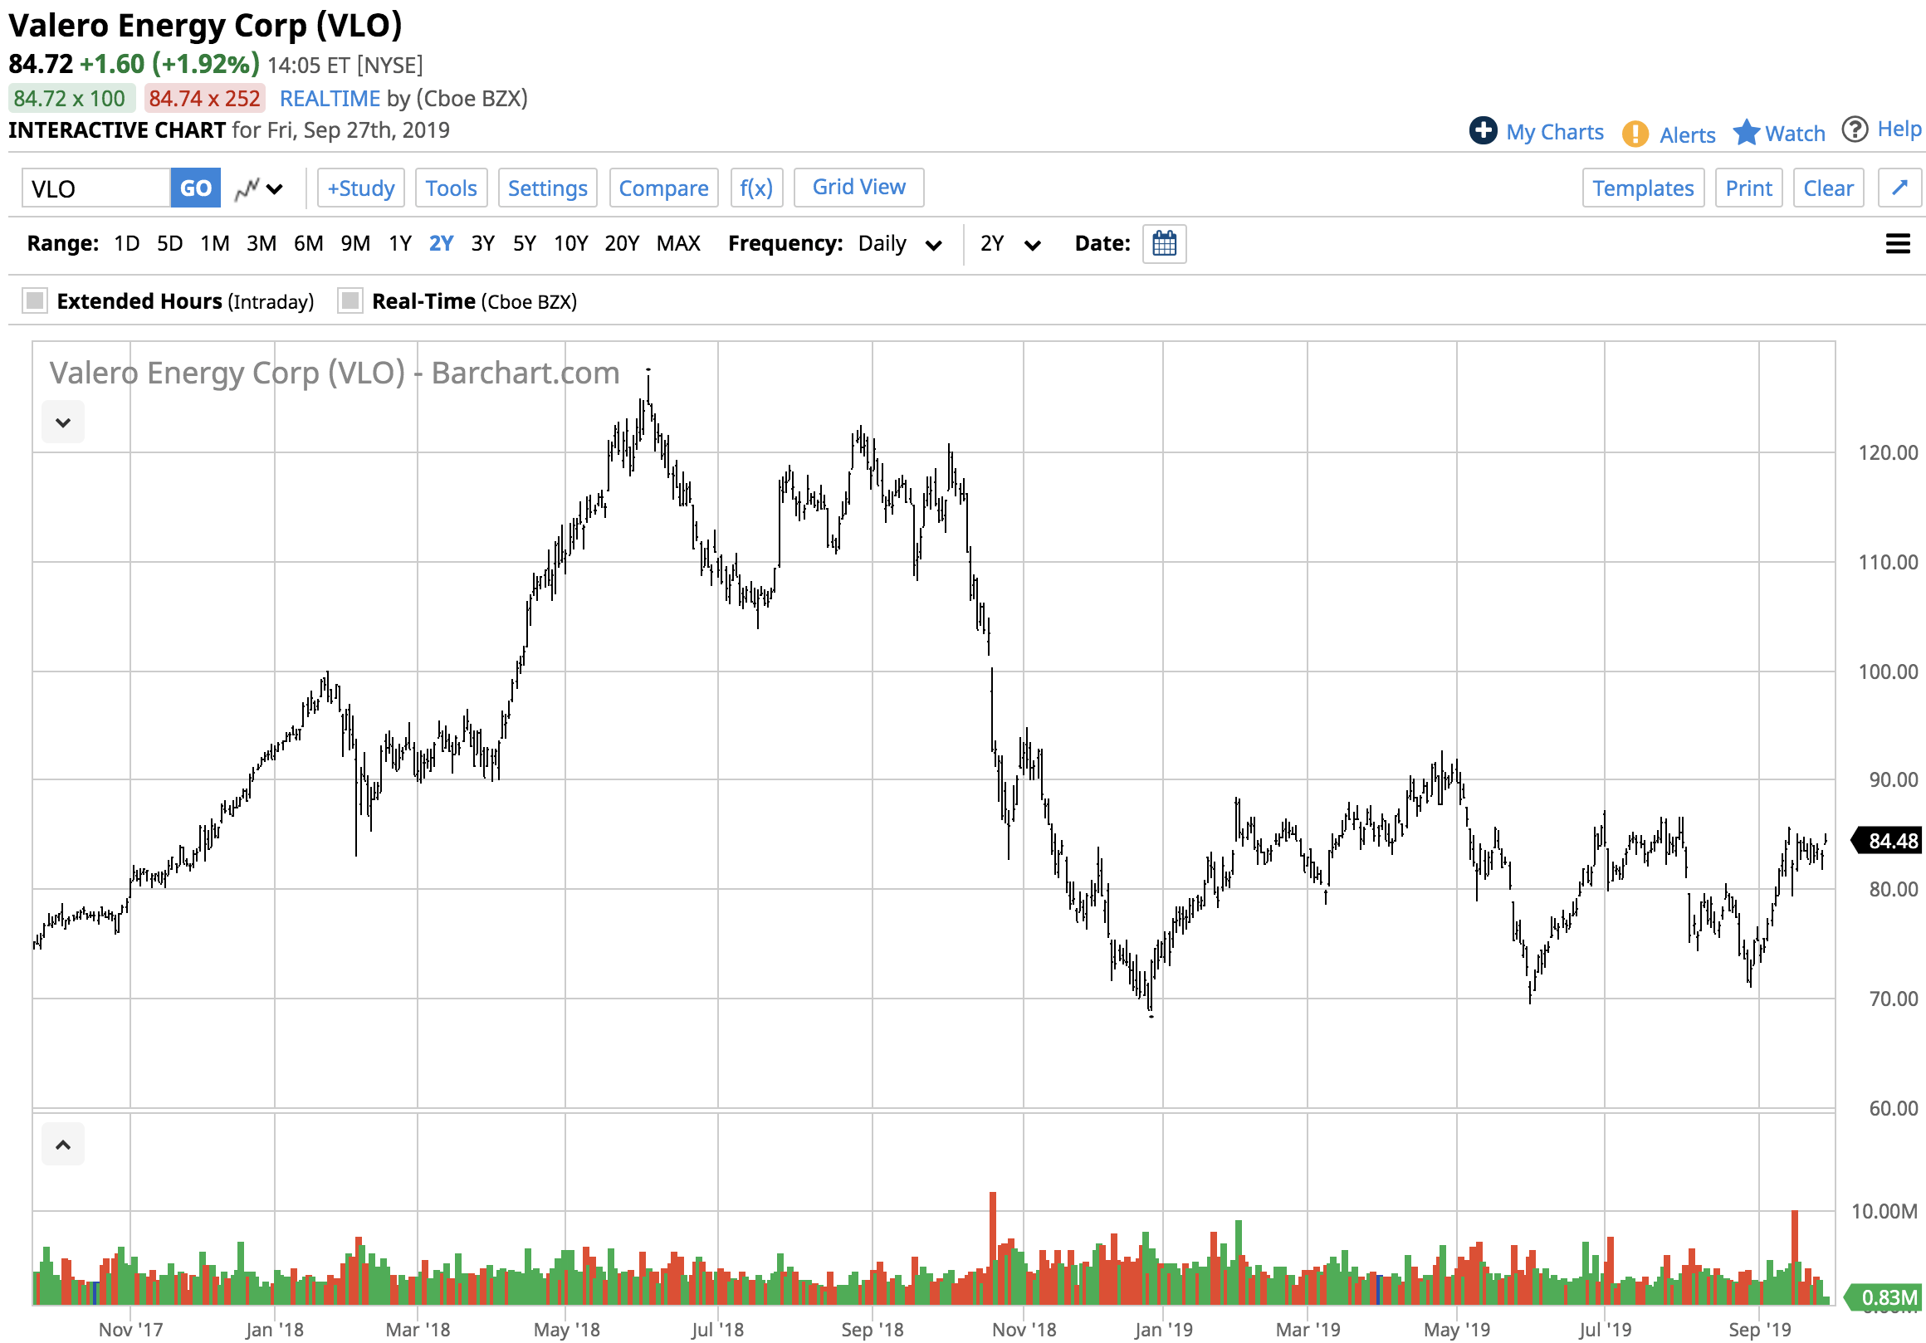Open the Alerts link
The width and height of the screenshot is (1926, 1343).
[x=1687, y=134]
